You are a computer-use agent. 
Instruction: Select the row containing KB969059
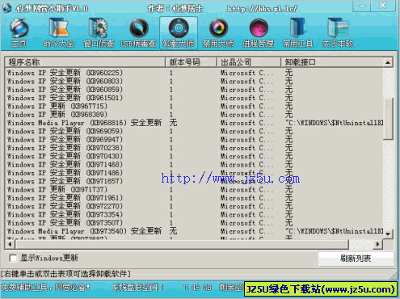(194, 131)
